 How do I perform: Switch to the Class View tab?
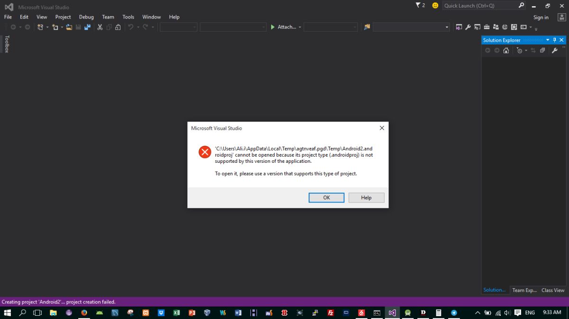click(553, 290)
